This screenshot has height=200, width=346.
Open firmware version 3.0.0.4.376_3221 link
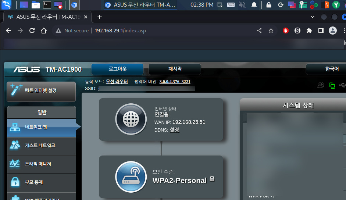pos(175,82)
